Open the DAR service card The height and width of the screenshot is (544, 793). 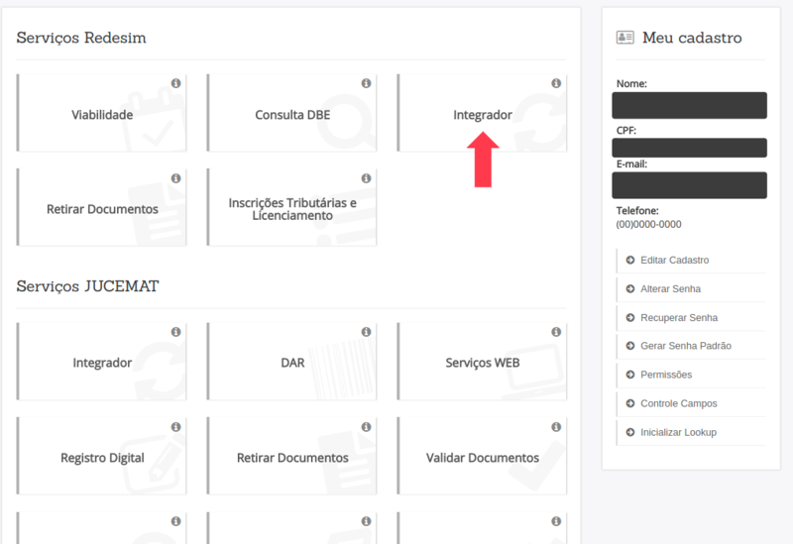coord(291,362)
